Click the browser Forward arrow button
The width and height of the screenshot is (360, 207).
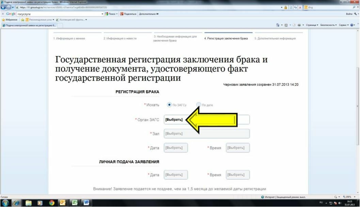pos(9,7)
